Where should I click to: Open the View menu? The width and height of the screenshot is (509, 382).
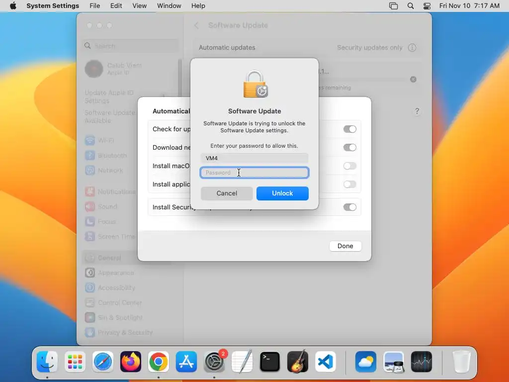coord(139,6)
